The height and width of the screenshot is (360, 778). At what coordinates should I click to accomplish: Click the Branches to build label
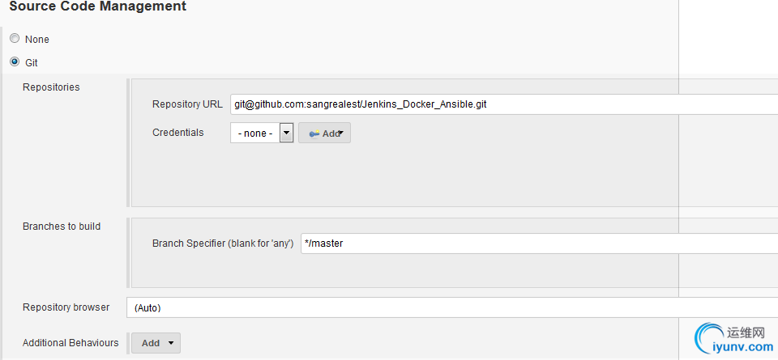pyautogui.click(x=62, y=227)
